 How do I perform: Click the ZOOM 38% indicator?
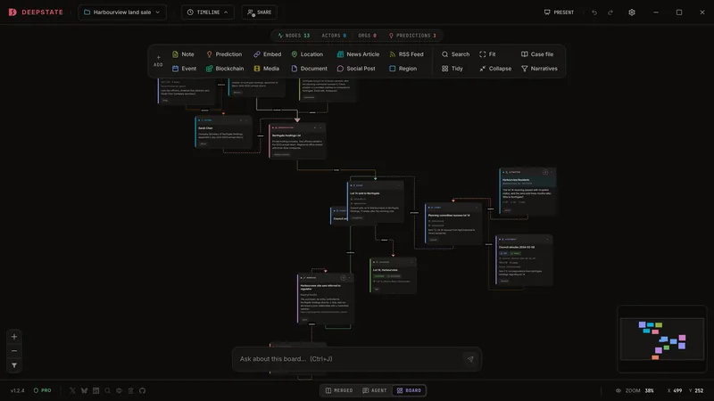click(x=636, y=390)
